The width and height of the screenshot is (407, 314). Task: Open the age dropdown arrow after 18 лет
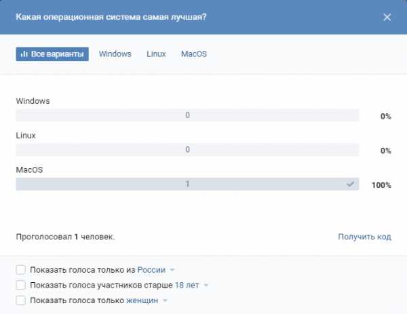(206, 286)
